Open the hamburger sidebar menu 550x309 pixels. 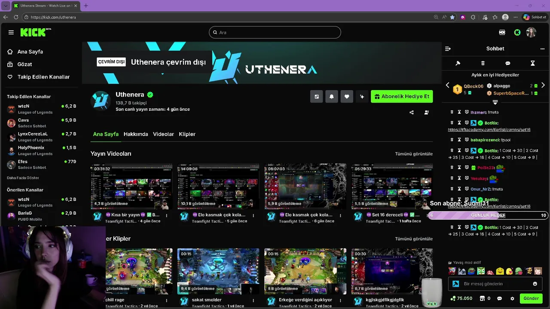coord(11,32)
